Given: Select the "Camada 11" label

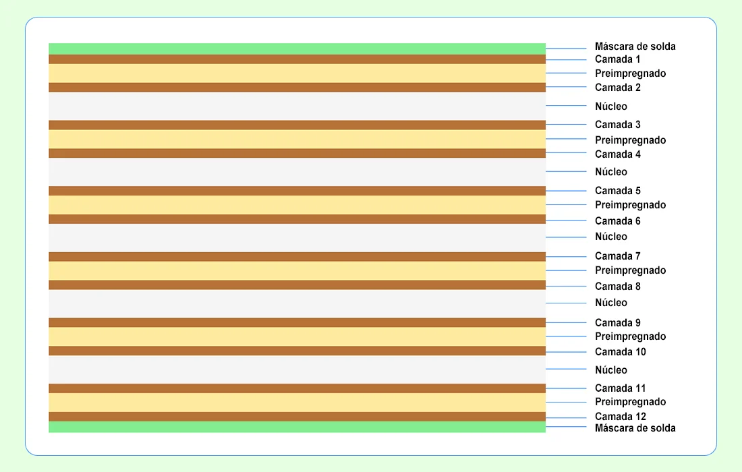Looking at the screenshot, I should pyautogui.click(x=620, y=388).
